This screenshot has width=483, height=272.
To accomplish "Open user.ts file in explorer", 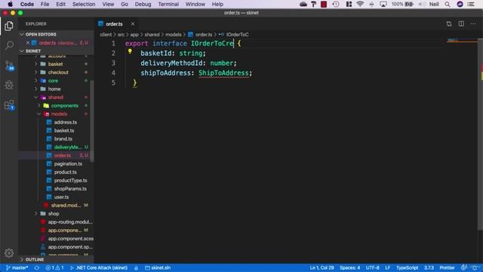I will tap(61, 197).
